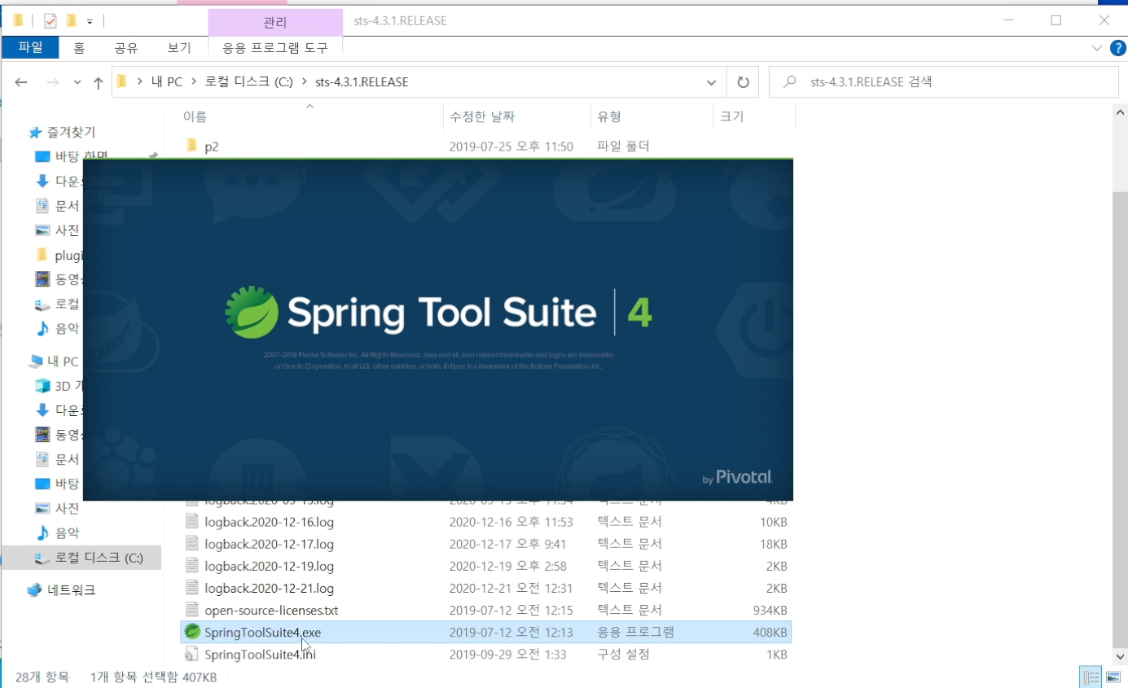Screen dimensions: 1128x688
Task: Click 934KB size cell
Action: 770,610
